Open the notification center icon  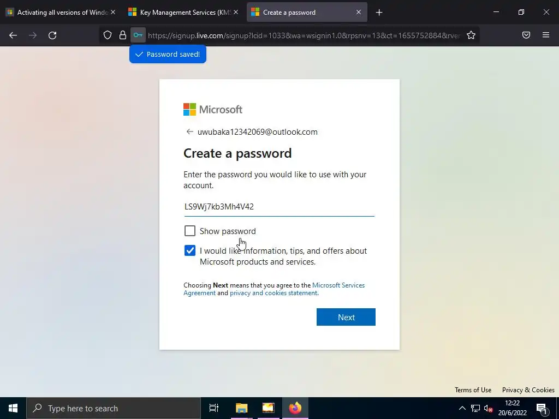542,408
